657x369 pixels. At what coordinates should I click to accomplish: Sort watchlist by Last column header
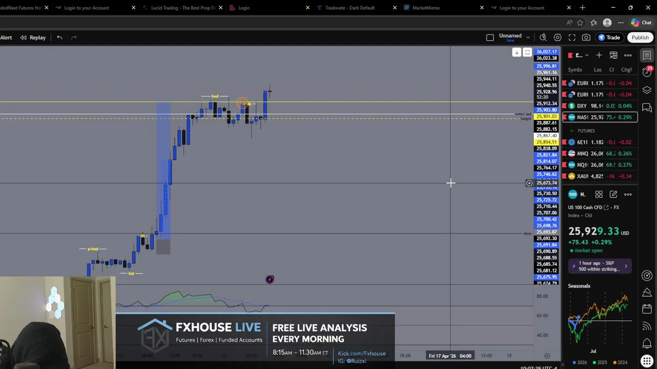coord(597,70)
